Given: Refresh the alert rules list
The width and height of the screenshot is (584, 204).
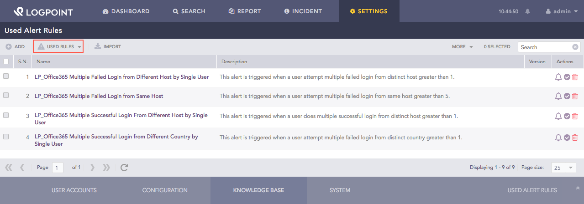Looking at the screenshot, I should [124, 168].
